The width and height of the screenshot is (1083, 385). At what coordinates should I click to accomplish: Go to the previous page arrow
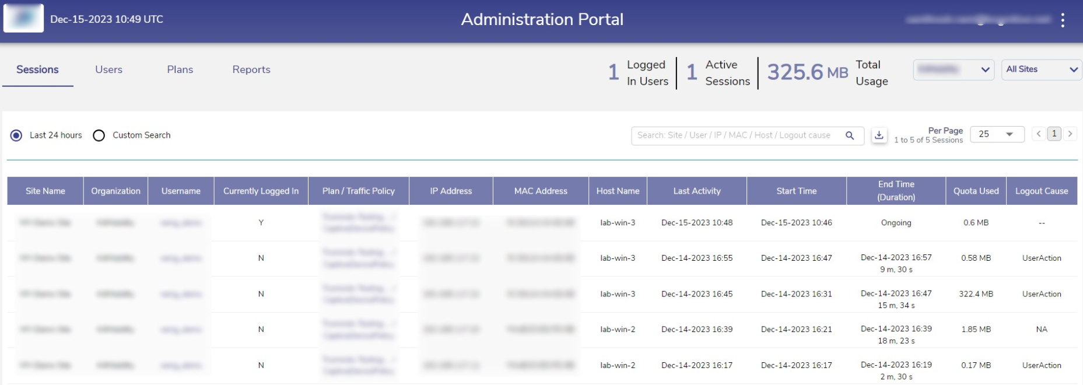(x=1039, y=134)
